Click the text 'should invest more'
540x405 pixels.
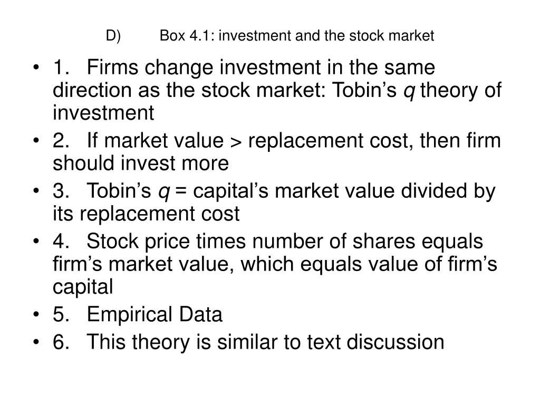(x=140, y=163)
